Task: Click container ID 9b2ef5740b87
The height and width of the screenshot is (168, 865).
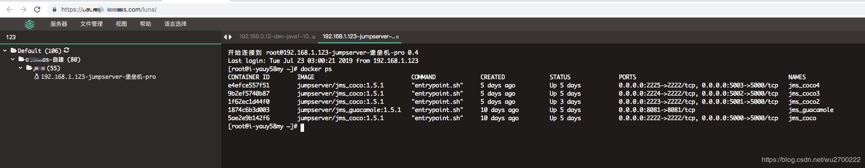Action: click(248, 93)
